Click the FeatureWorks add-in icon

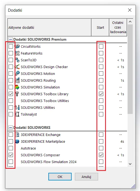point(17,53)
